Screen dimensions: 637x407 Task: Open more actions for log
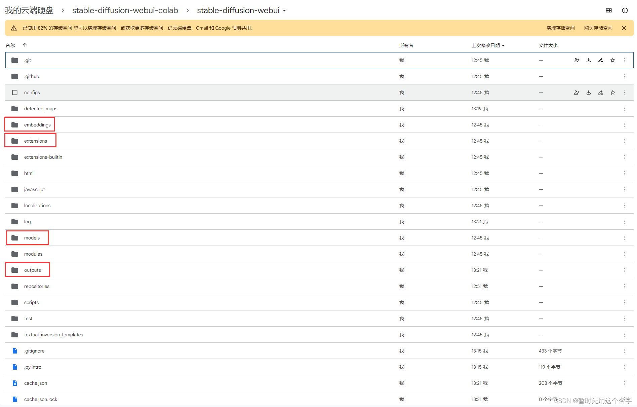tap(625, 222)
